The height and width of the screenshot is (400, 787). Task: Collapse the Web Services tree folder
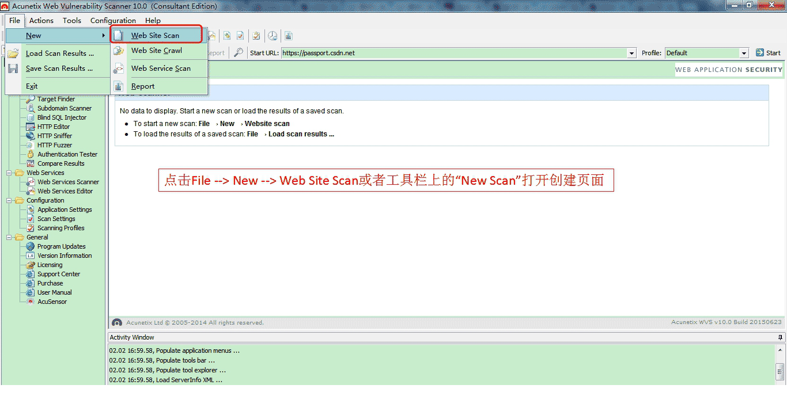click(9, 173)
